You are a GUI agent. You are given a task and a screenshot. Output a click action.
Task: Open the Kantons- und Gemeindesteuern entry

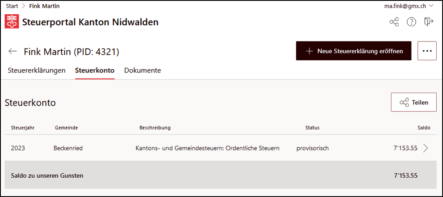(x=208, y=148)
